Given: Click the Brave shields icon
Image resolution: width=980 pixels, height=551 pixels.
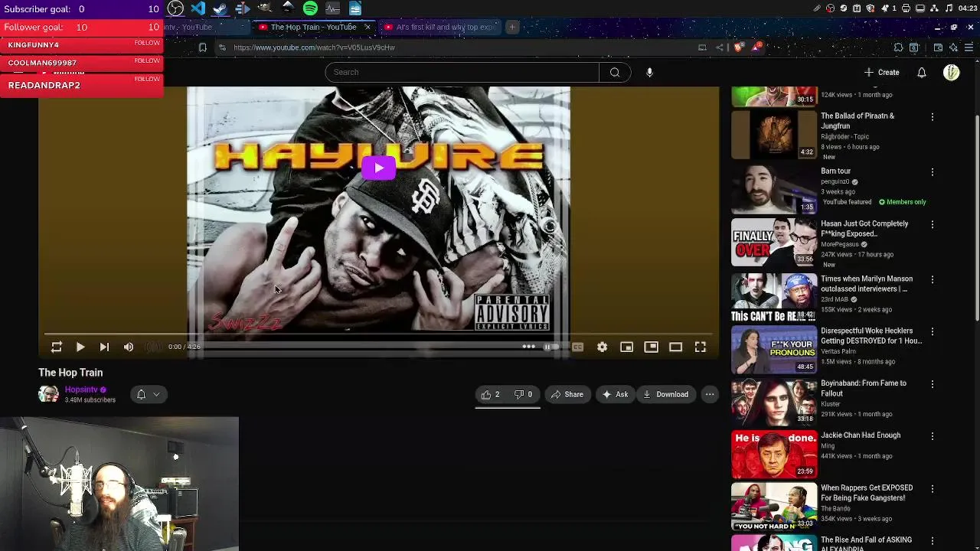Looking at the screenshot, I should [738, 47].
